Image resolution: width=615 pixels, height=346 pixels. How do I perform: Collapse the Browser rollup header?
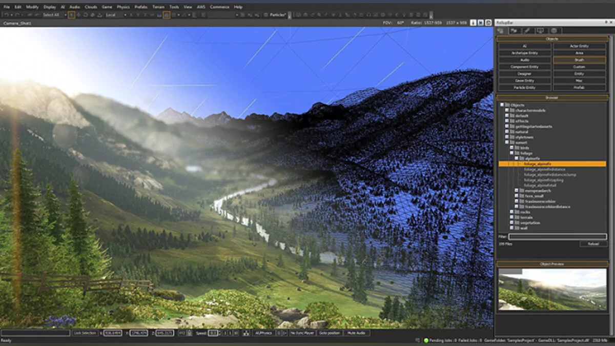point(551,97)
